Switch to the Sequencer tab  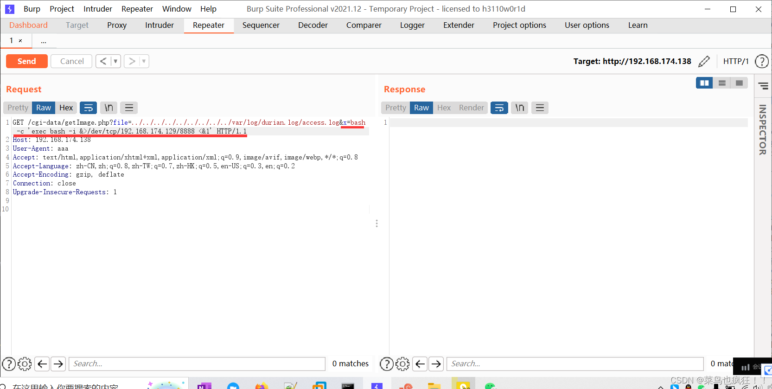pos(261,25)
